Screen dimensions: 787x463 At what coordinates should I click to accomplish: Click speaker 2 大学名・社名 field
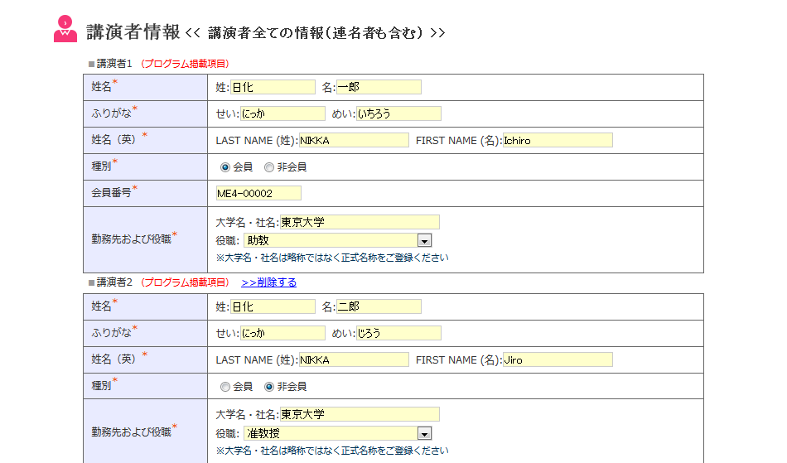tap(360, 414)
